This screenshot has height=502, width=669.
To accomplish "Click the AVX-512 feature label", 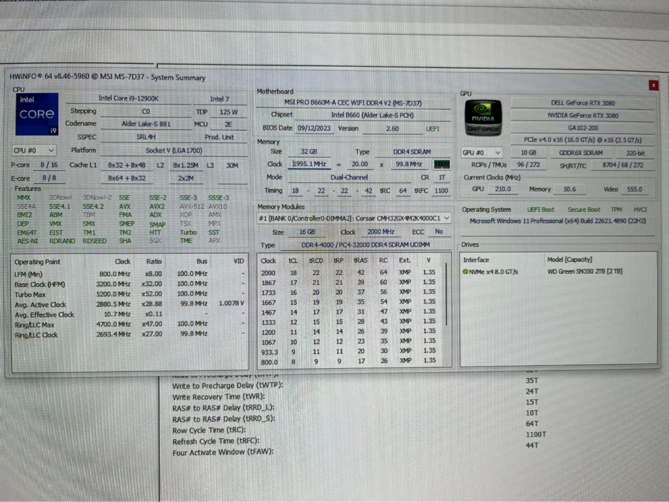I will pos(192,206).
